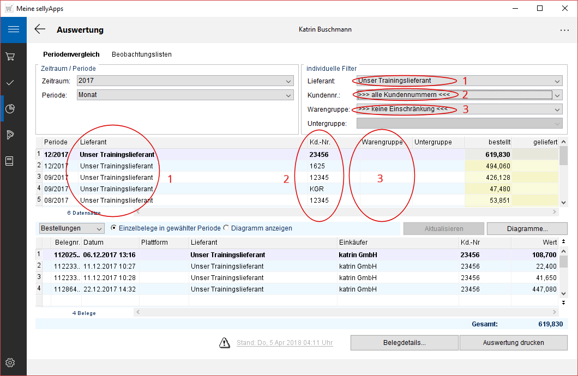
Task: Select the Periodenvergleich tab
Action: point(71,54)
